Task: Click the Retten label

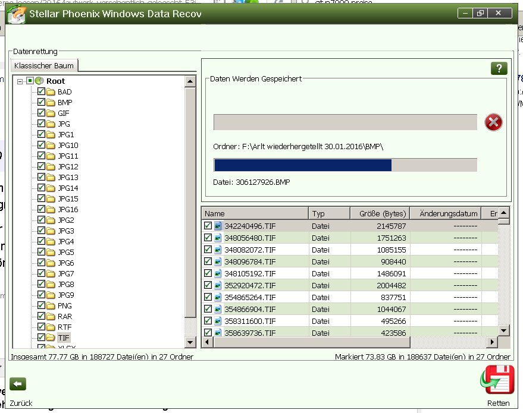Action: pos(499,403)
